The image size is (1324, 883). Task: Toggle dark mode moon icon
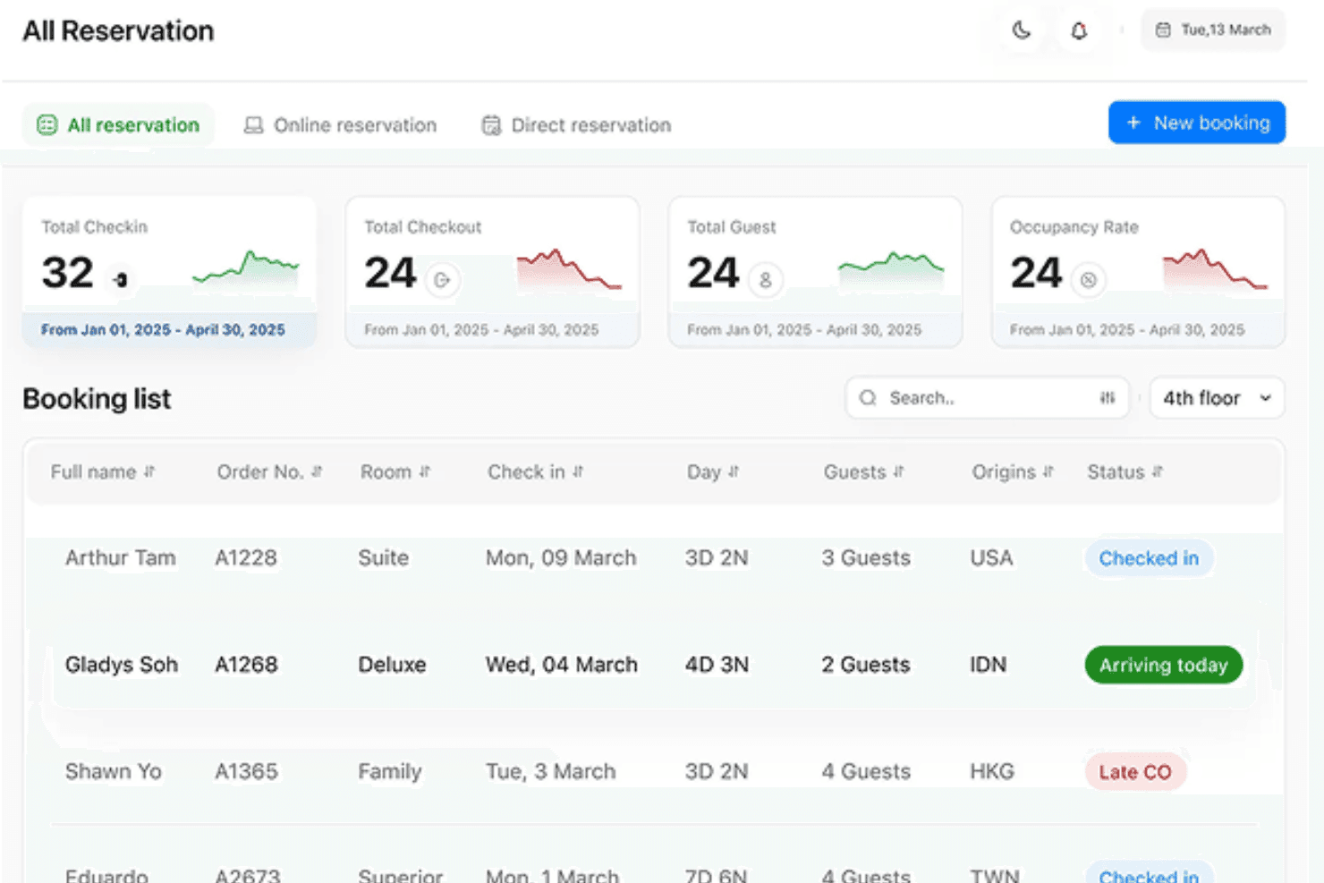1021,30
